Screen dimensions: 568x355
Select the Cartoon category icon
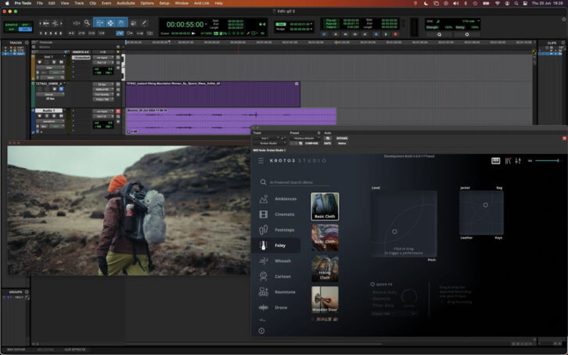click(264, 276)
